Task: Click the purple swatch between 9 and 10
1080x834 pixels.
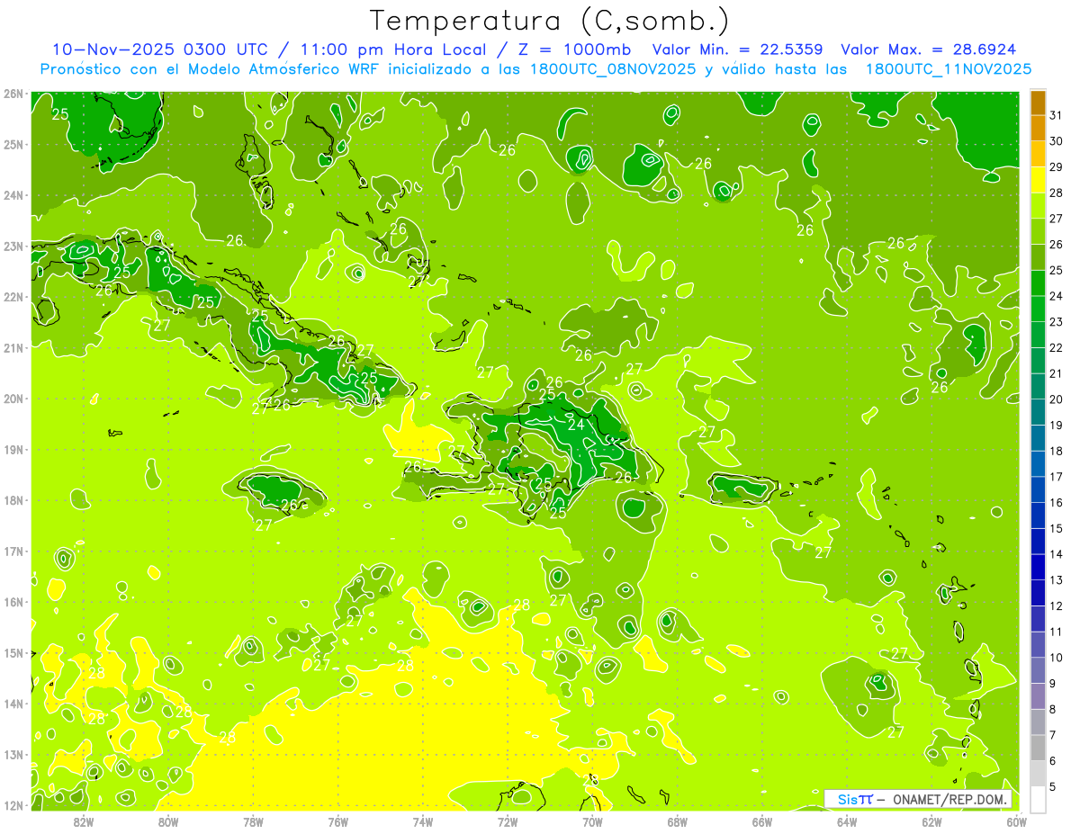Action: pyautogui.click(x=1038, y=670)
